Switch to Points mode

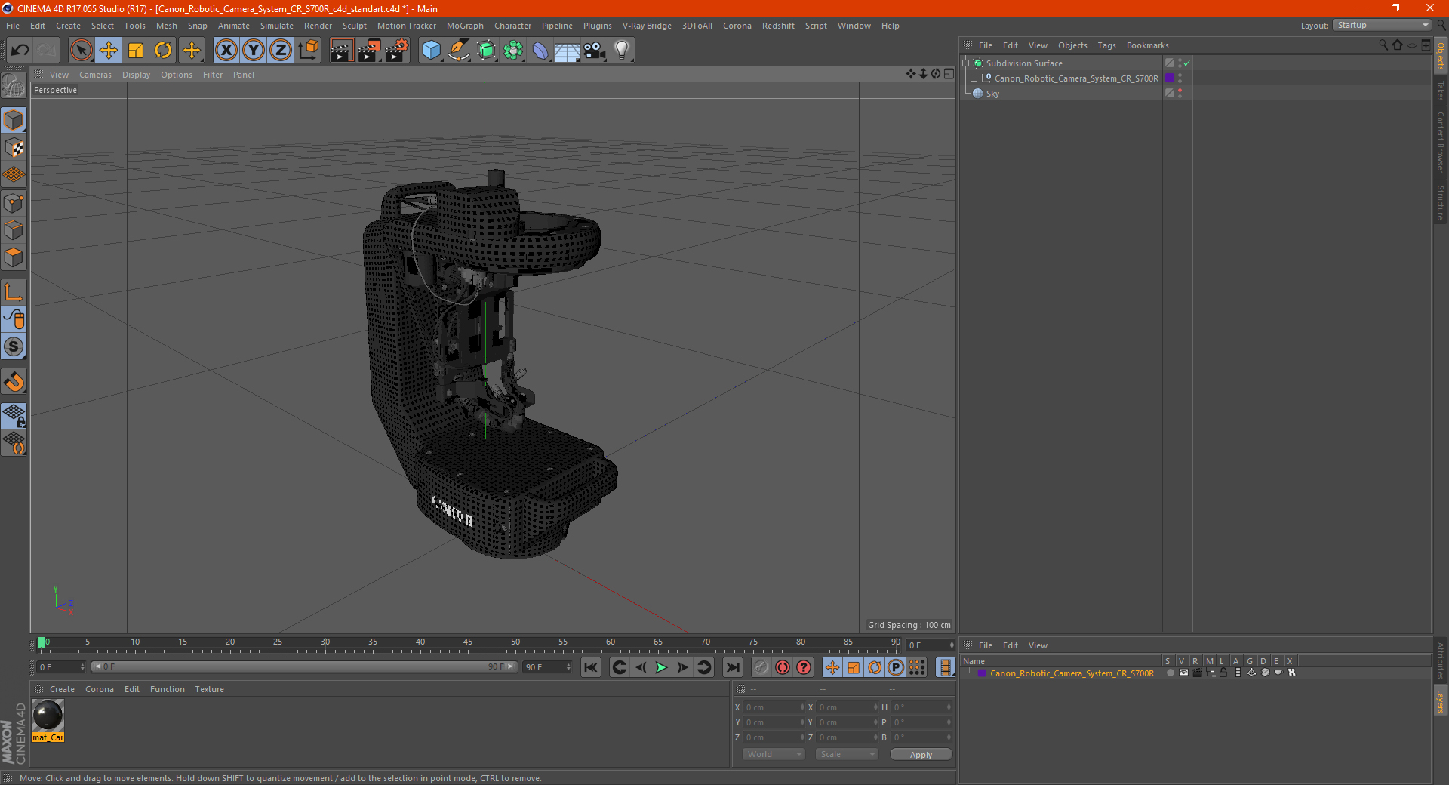click(x=14, y=203)
